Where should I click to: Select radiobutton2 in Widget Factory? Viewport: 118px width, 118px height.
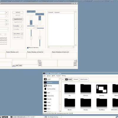click(x=3, y=40)
